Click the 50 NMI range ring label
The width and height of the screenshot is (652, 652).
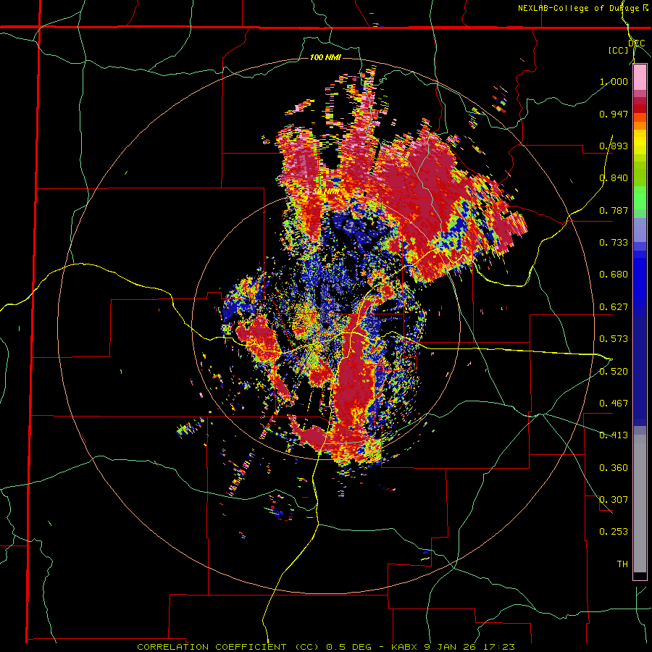(325, 192)
